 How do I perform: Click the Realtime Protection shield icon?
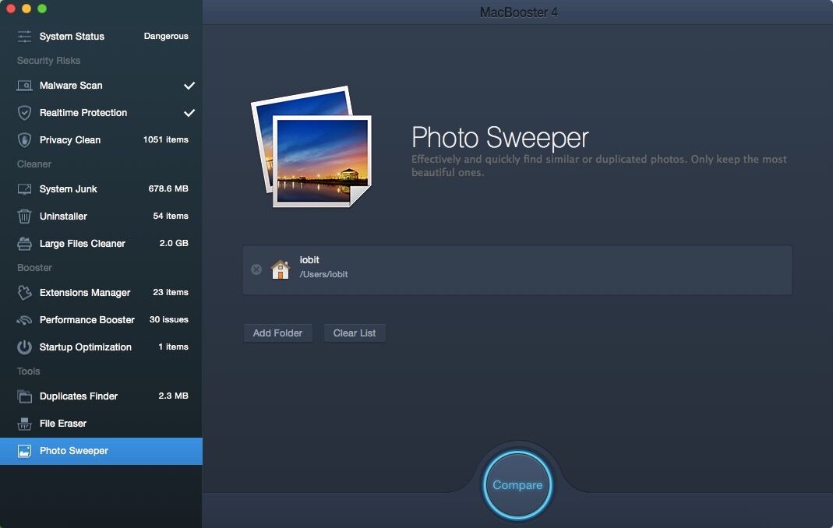pos(24,113)
